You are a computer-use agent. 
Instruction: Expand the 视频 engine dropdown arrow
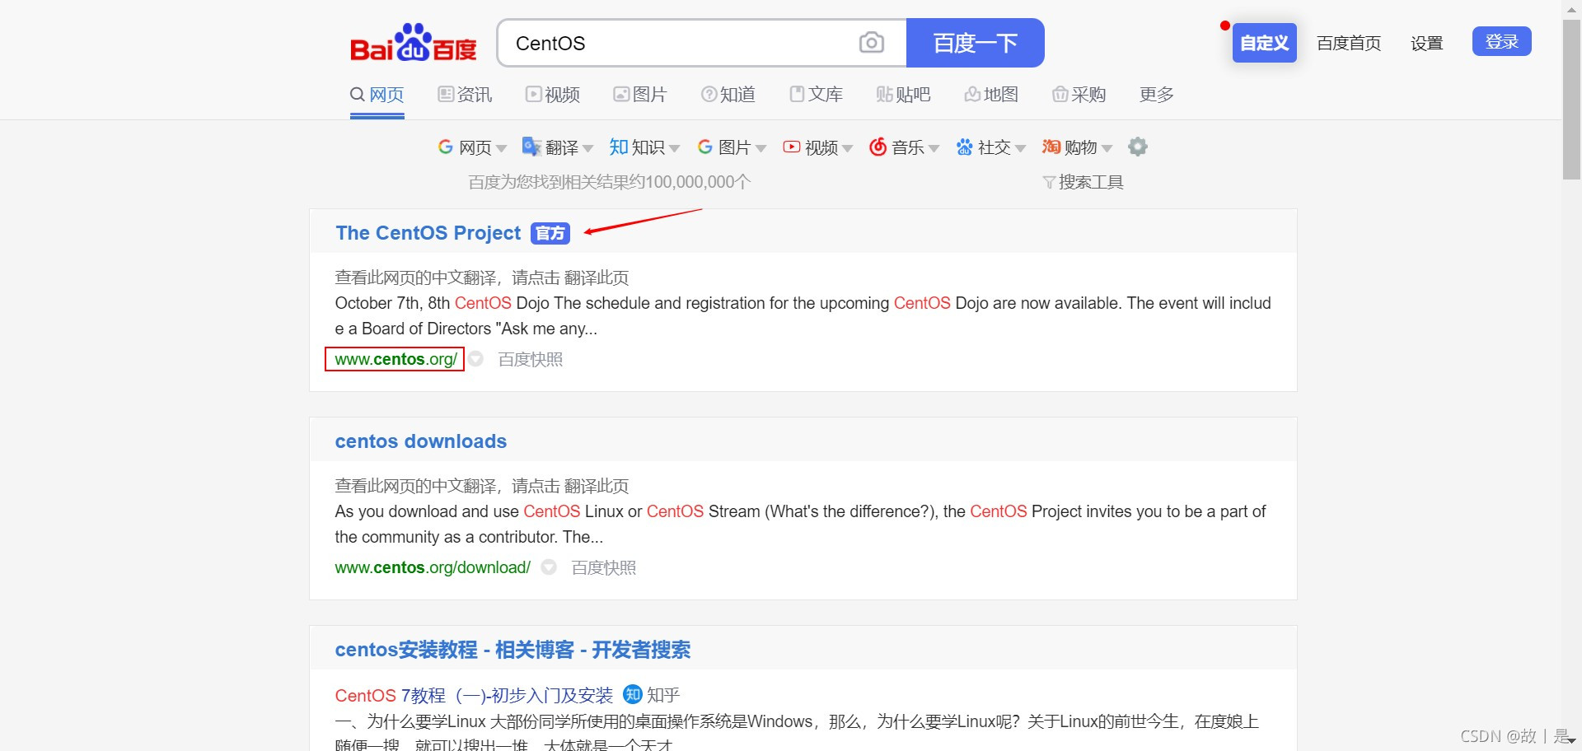[847, 149]
